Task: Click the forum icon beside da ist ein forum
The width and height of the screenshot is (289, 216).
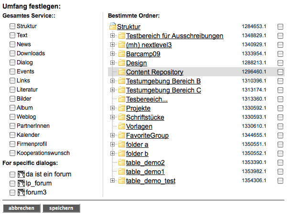Action: (21, 175)
